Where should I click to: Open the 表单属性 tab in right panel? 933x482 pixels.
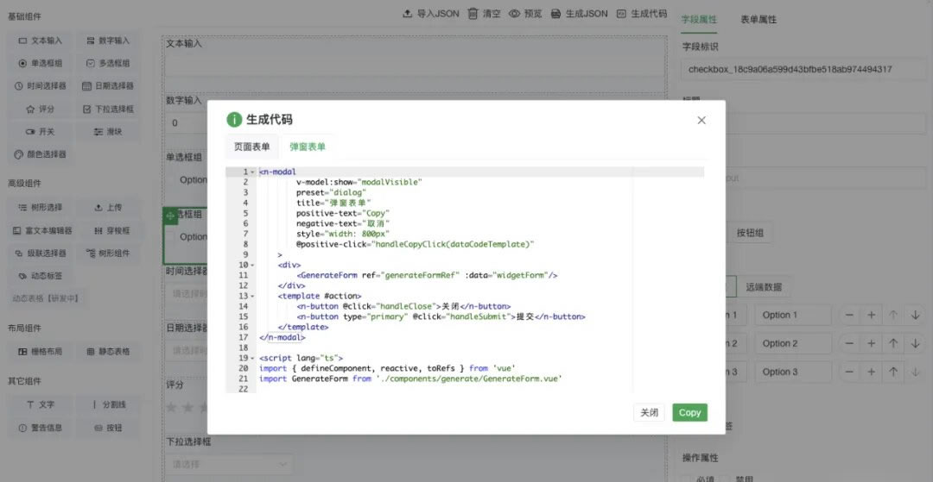[758, 19]
